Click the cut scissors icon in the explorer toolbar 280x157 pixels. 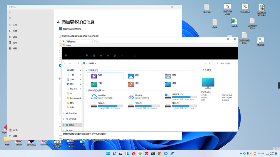coord(80,56)
